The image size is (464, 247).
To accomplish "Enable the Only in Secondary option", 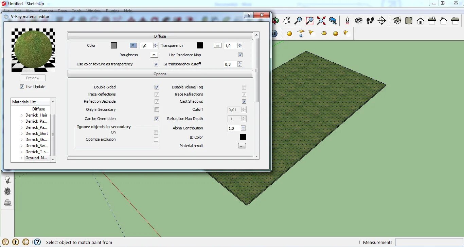I will 157,109.
